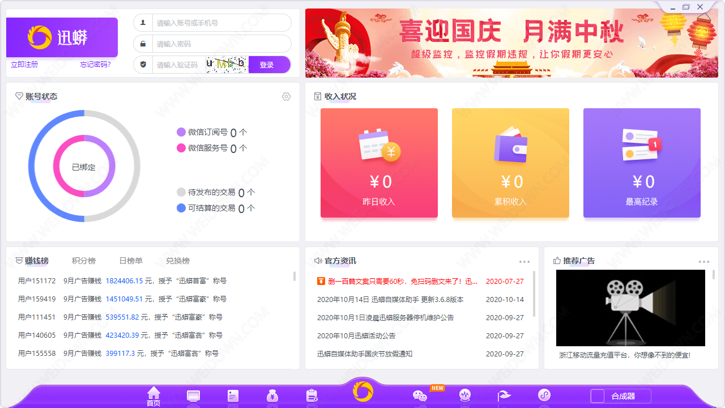Open the 浙江移动流量充值平台 ad text
Screen dimensions: 725x408
[625, 355]
